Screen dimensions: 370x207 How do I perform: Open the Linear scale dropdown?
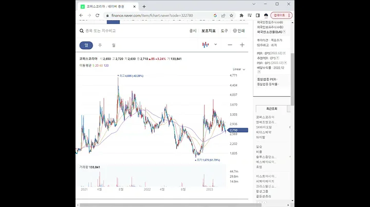point(239,69)
